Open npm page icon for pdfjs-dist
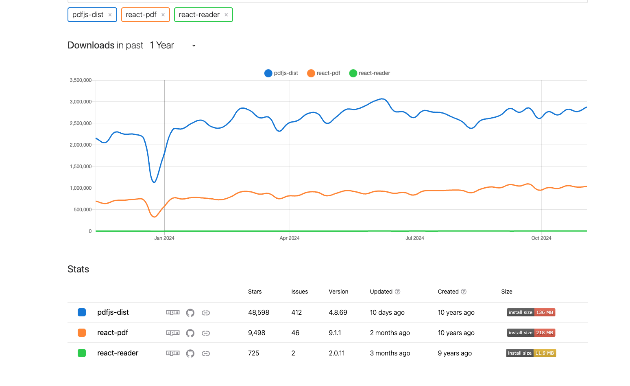630x386 pixels. click(173, 312)
